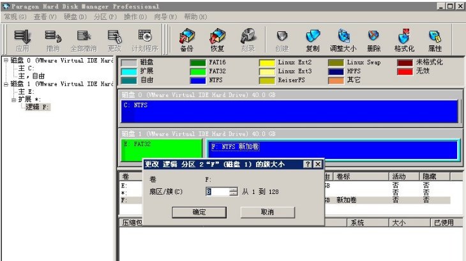Click the F: NTFS 新加卷 partition block
The width and height of the screenshot is (466, 261).
pos(333,151)
